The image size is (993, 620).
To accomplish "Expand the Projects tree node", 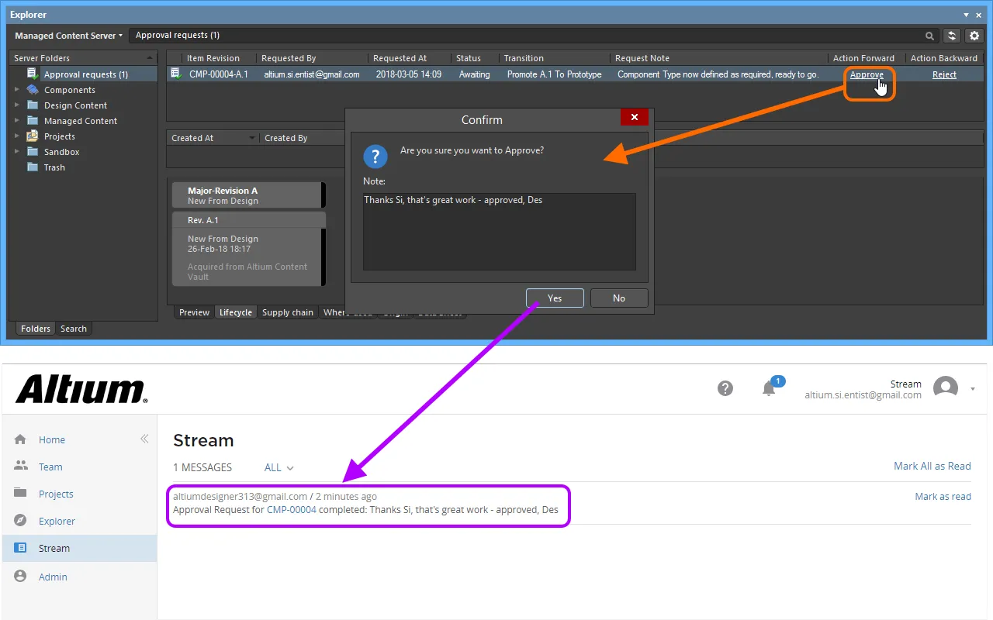I will [17, 136].
